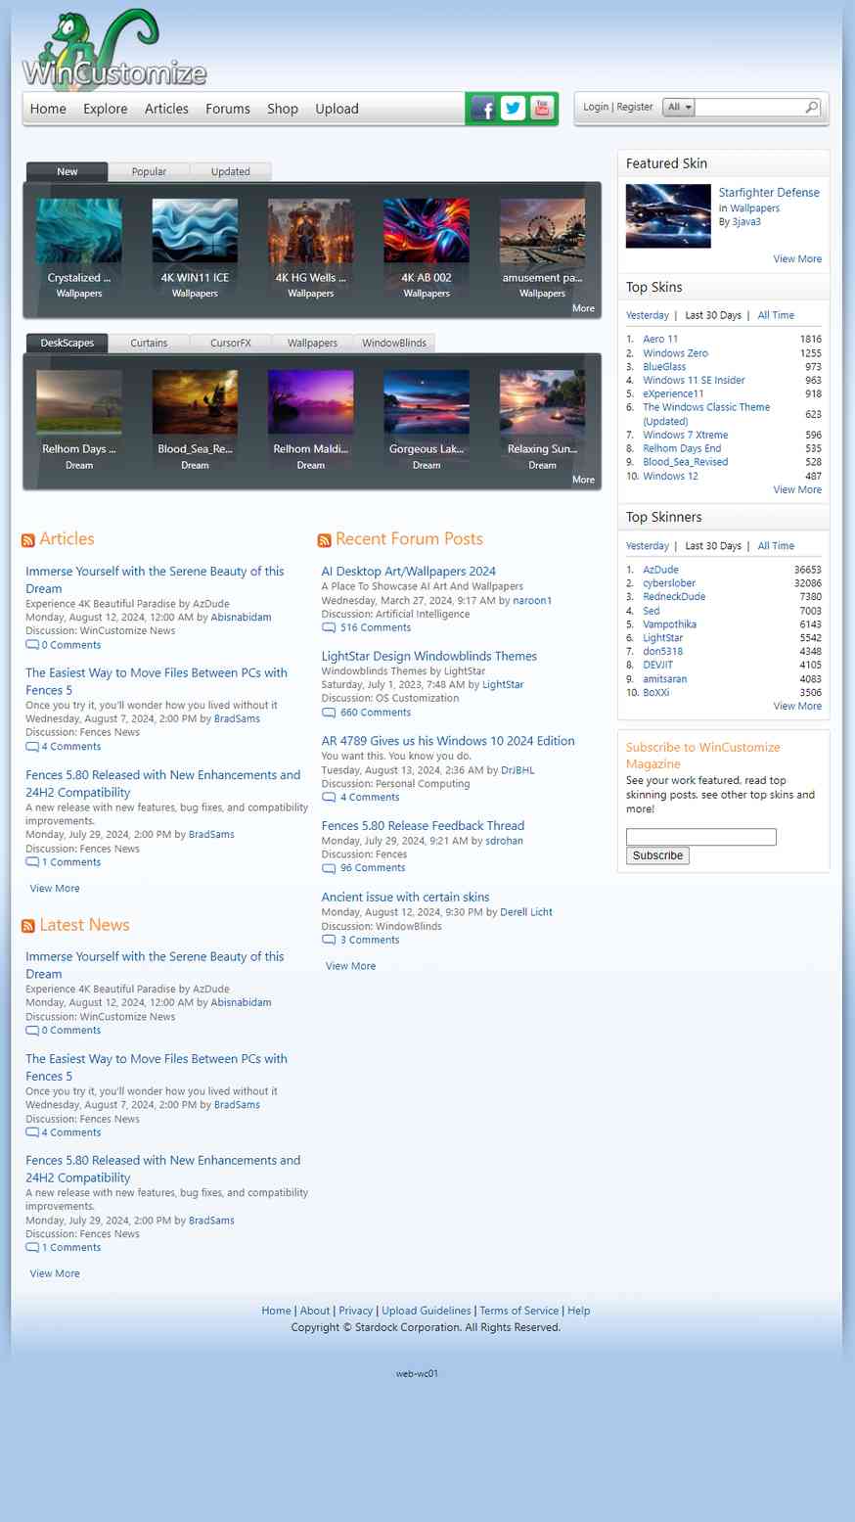Open the AI Desktop Art/Wallpapers 2024 post
The height and width of the screenshot is (1522, 855).
pyautogui.click(x=409, y=572)
